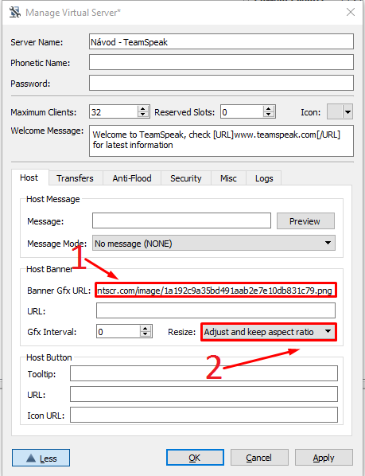Screen dimensions: 365x476
Task: Click the Host Message input field
Action: pyautogui.click(x=181, y=220)
